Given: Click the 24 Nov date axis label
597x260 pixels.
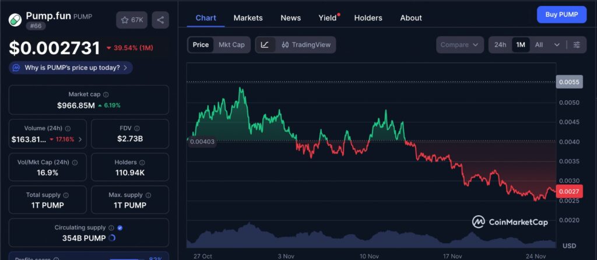Looking at the screenshot, I should pos(537,256).
